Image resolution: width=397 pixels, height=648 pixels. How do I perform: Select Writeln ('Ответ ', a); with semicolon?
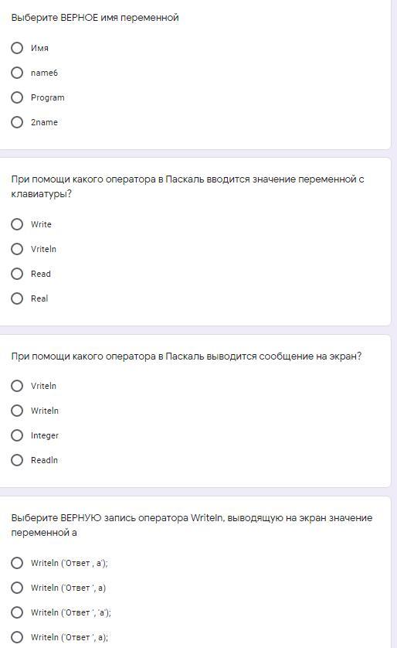click(17, 637)
